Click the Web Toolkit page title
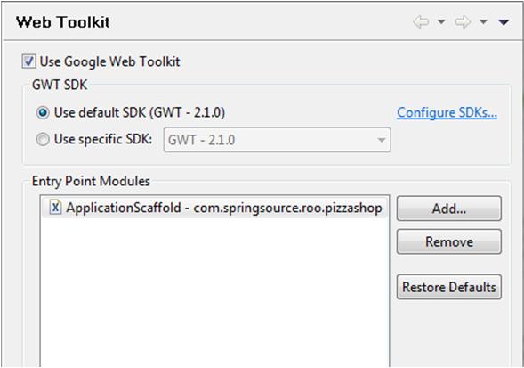The image size is (524, 368). [63, 22]
